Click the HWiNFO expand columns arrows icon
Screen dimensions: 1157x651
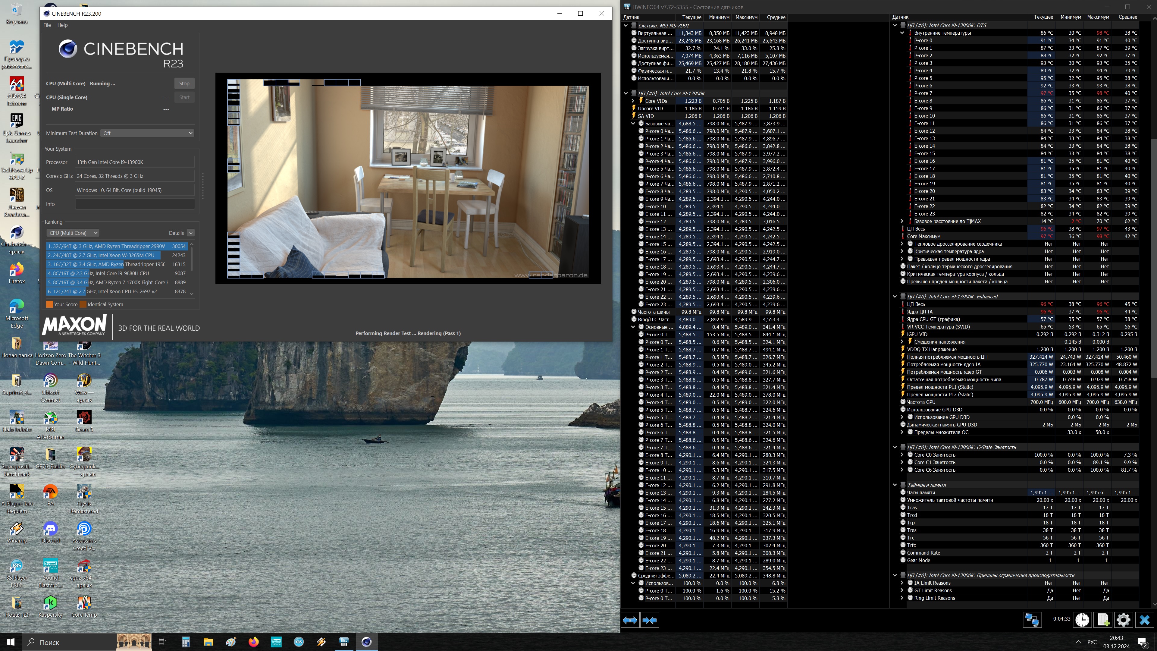(630, 620)
